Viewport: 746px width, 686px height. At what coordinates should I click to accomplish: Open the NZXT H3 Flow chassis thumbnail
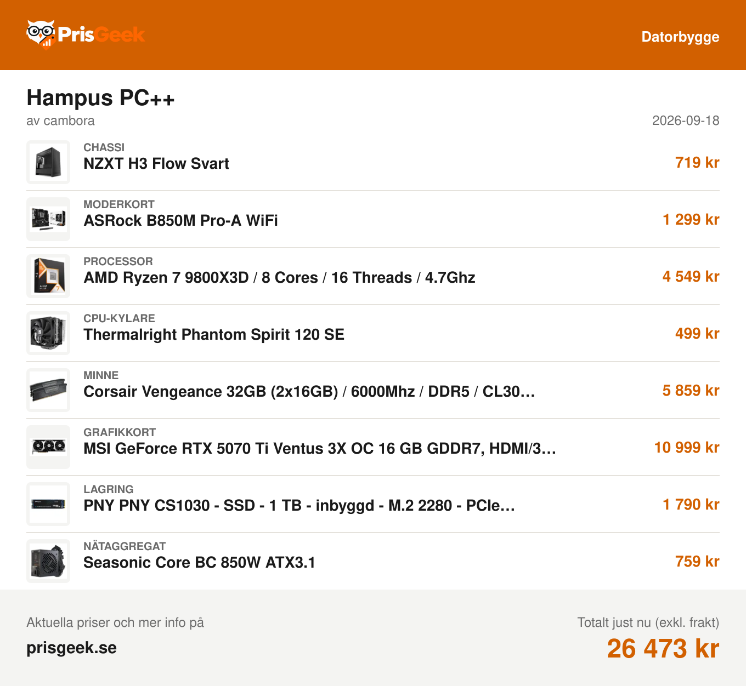click(48, 162)
